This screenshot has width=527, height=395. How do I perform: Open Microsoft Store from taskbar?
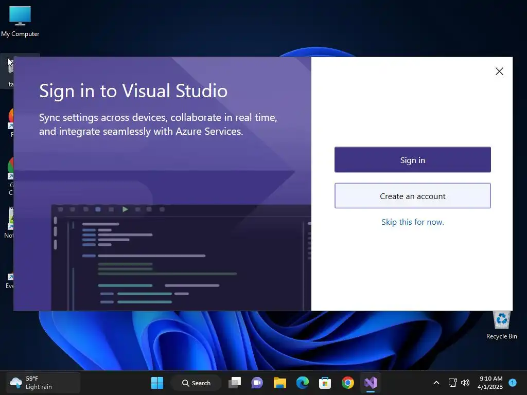click(x=325, y=383)
